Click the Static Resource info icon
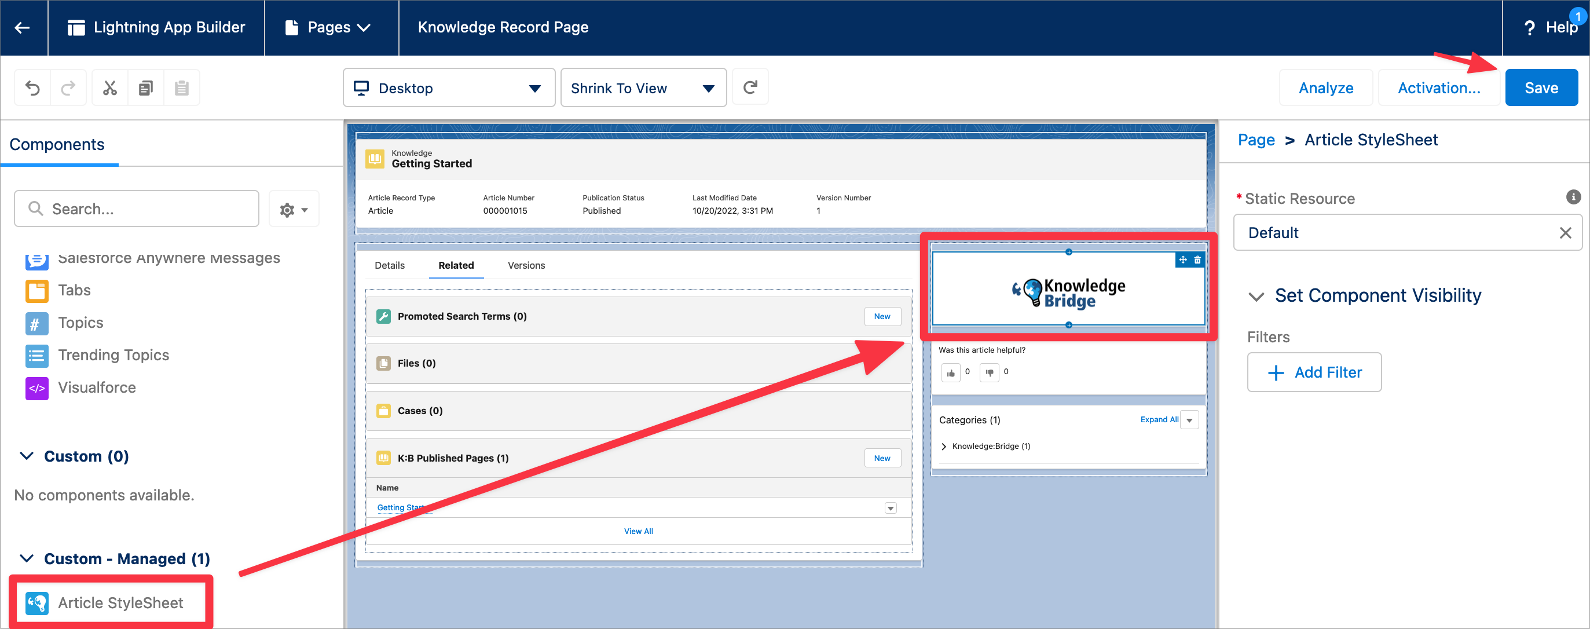 (1573, 197)
